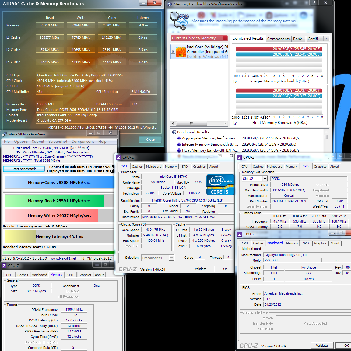The height and width of the screenshot is (351, 351).
Task: Open Caches tab in CPU-Z CPU window
Action: coord(137,167)
